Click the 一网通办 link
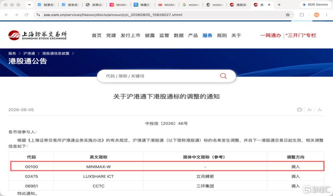The height and width of the screenshot is (196, 333). tap(271, 36)
